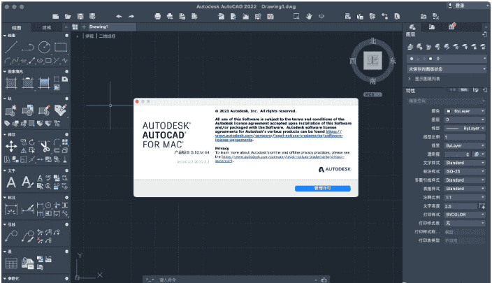Select the Multileader tool
492x283 pixels.
click(x=11, y=236)
